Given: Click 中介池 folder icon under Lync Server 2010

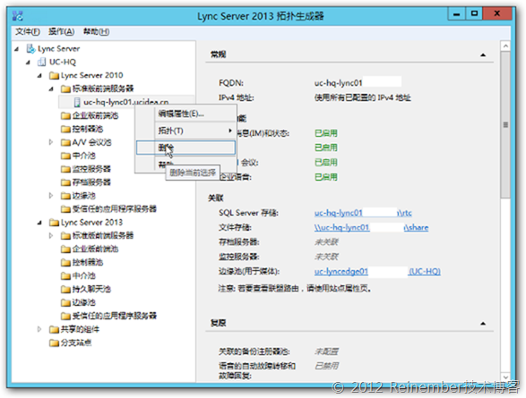Looking at the screenshot, I should (x=65, y=156).
